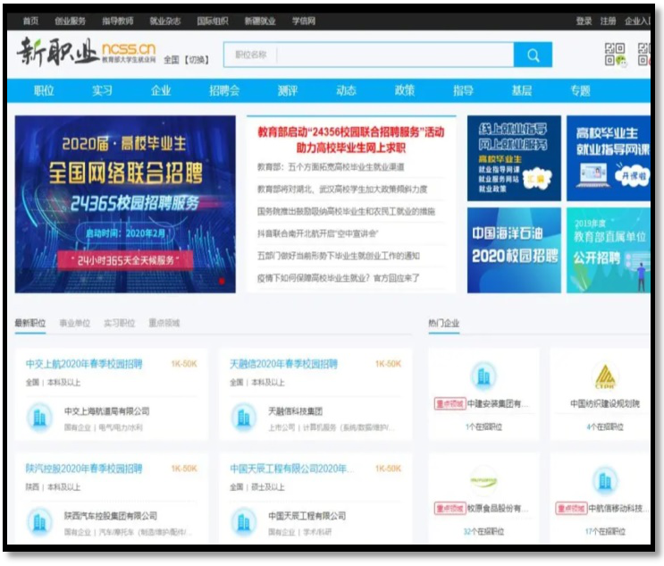Open 学信网 in the top bar

304,21
